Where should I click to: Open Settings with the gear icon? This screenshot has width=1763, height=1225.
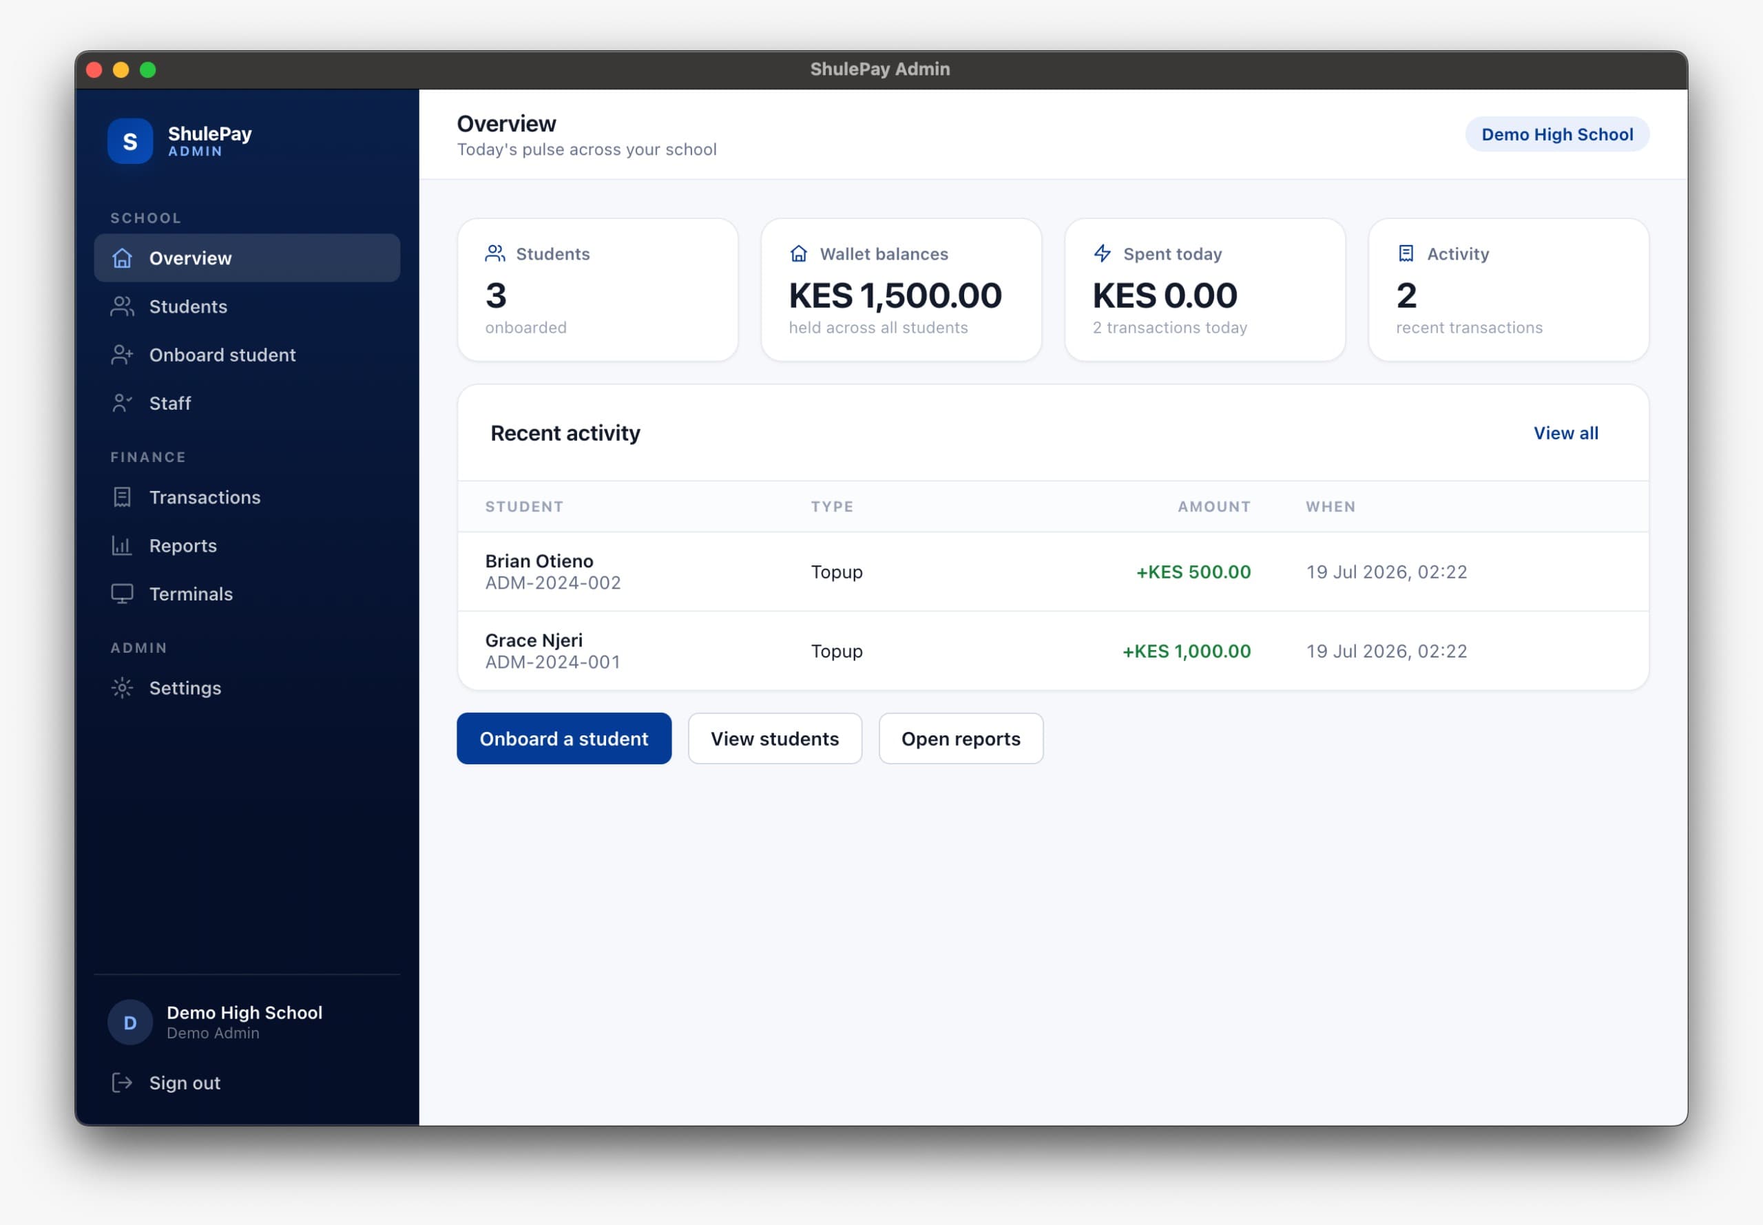pyautogui.click(x=122, y=688)
